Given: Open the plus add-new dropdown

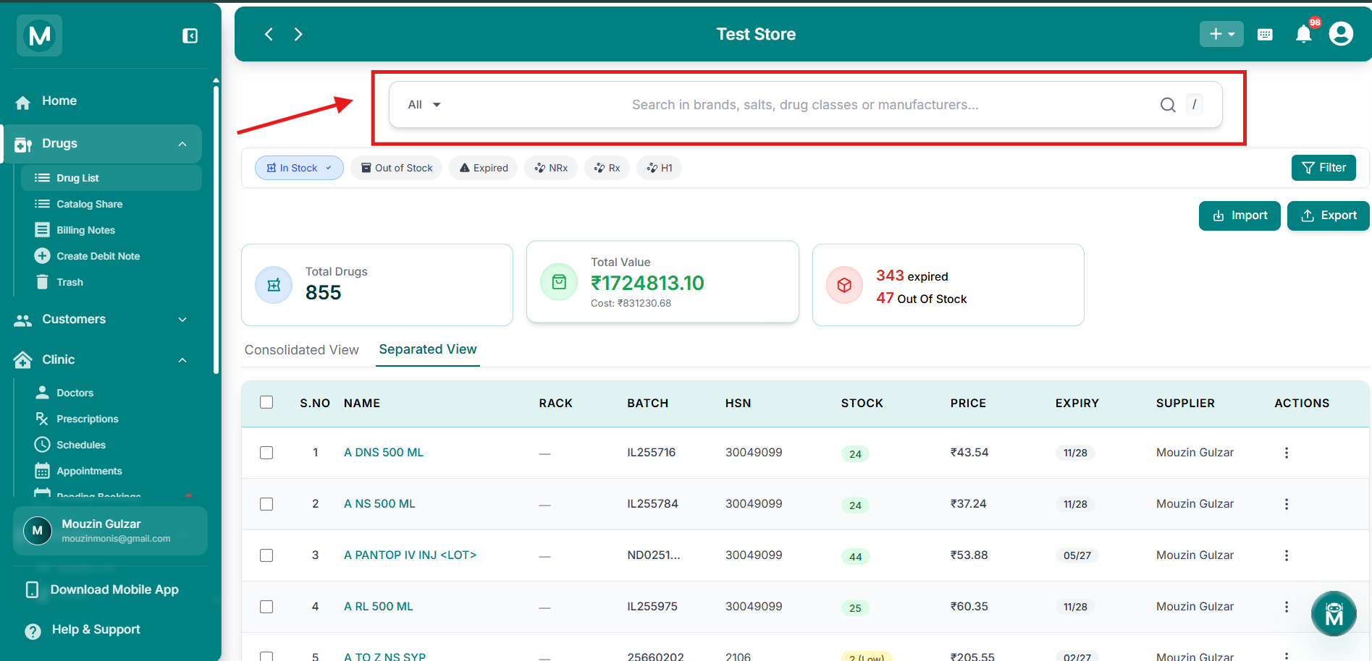Looking at the screenshot, I should point(1221,34).
